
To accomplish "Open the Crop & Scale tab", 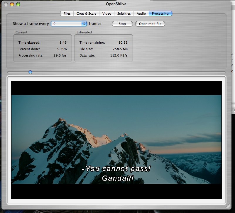I will pyautogui.click(x=86, y=13).
